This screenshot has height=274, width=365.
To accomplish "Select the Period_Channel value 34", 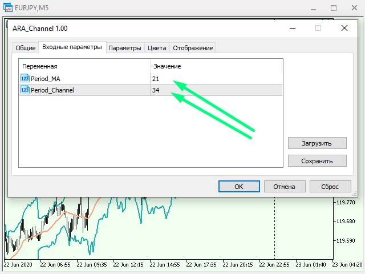I will pos(156,90).
